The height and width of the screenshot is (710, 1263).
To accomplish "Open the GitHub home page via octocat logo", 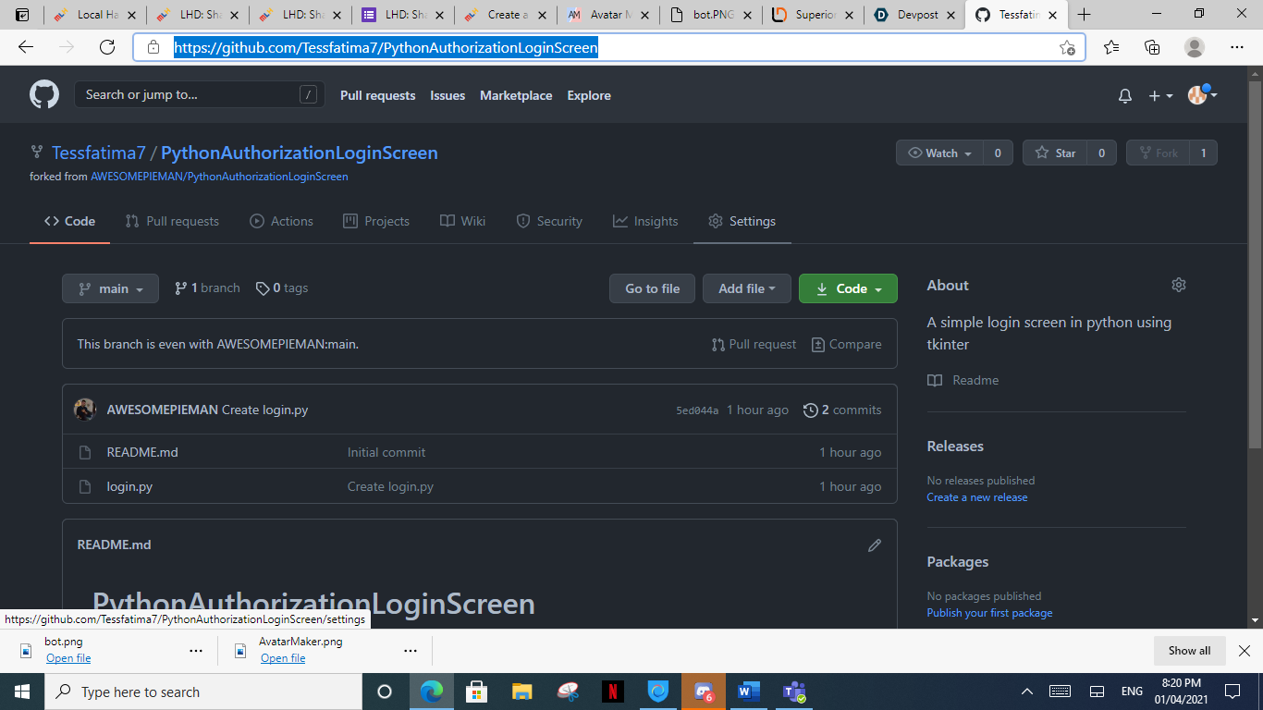I will click(x=43, y=94).
